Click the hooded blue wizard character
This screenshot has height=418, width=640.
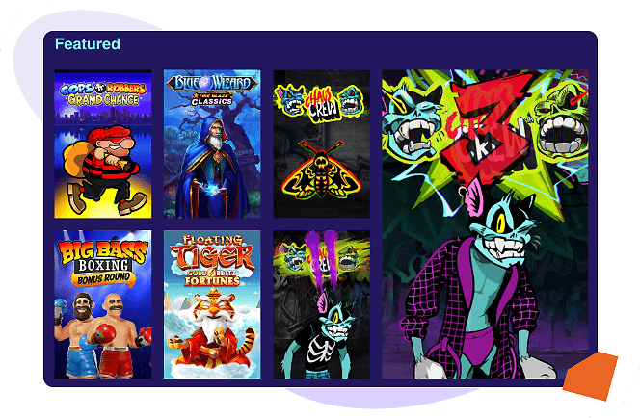click(214, 168)
